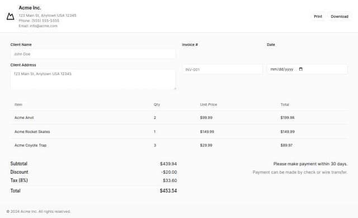Click the company address '123 Main St, Anytown USA 12345' in header
Image resolution: width=358 pixels, height=218 pixels.
48,15
